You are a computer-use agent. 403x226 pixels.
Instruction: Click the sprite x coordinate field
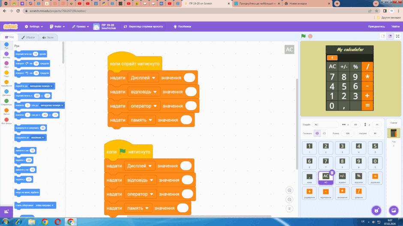tap(355, 124)
